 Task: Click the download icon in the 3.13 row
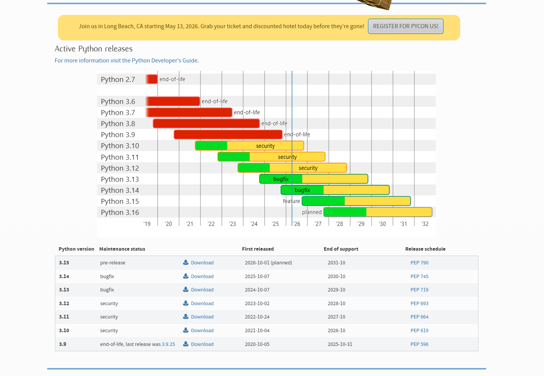[x=186, y=290]
